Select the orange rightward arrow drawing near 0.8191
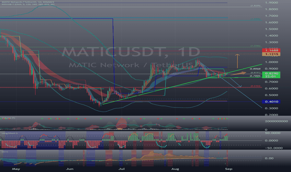This screenshot has height=172, width=291. click(x=238, y=73)
